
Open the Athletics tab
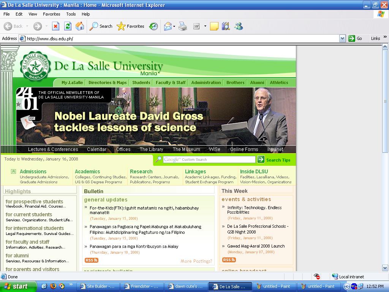coord(279,83)
